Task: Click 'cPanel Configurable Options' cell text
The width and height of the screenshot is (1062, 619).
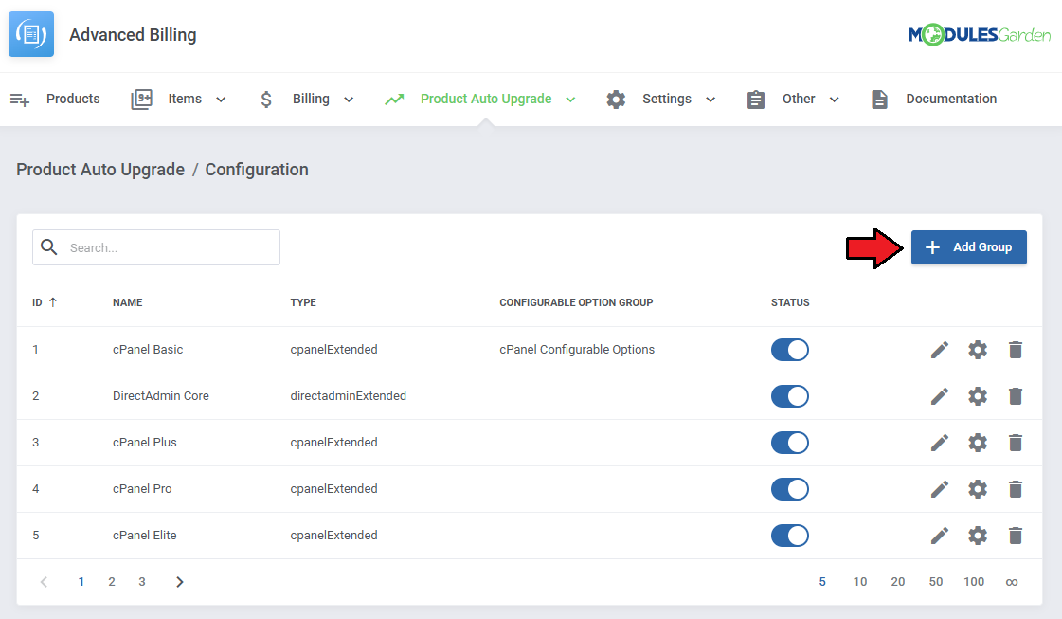Action: coord(577,349)
